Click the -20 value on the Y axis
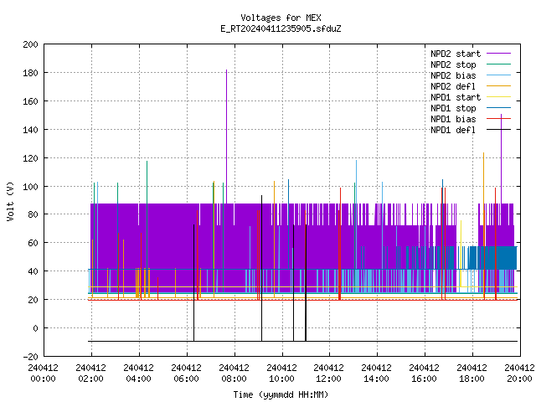 (x=30, y=357)
